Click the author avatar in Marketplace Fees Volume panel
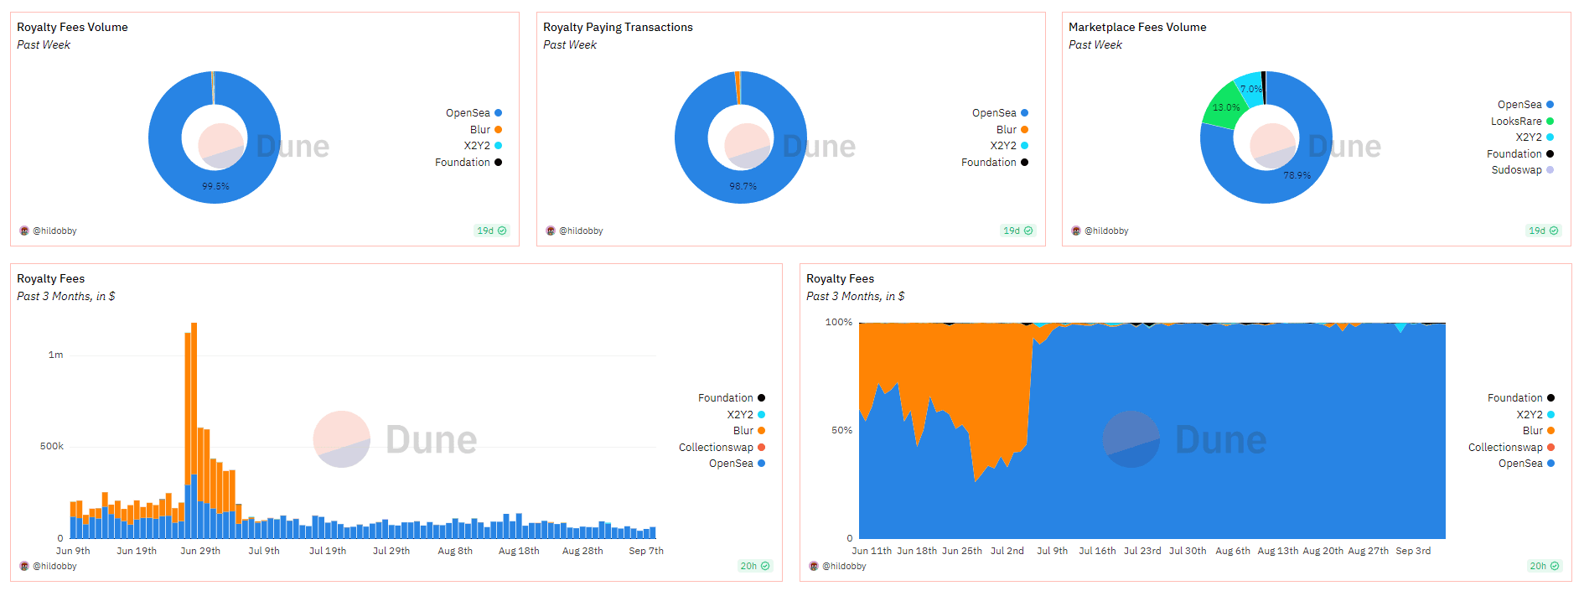Viewport: 1584px width, 591px height. [1076, 231]
